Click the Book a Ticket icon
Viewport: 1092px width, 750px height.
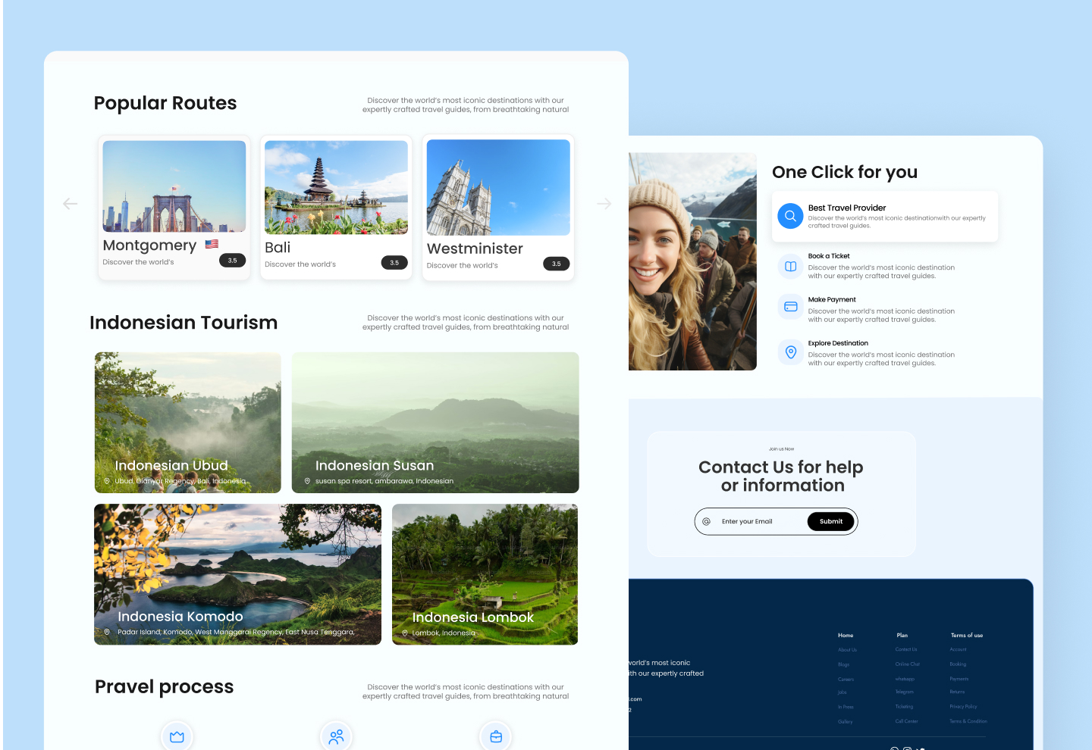[790, 267]
